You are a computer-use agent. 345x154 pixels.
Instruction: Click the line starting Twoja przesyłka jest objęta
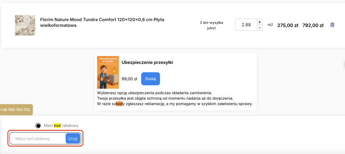(165, 98)
